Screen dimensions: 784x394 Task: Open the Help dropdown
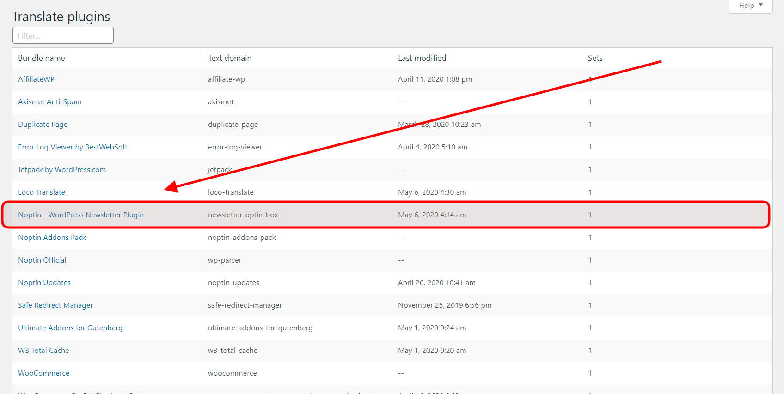point(751,6)
